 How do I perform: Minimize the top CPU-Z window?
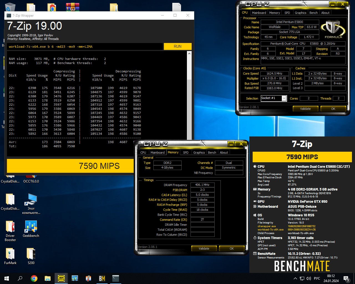click(x=333, y=4)
